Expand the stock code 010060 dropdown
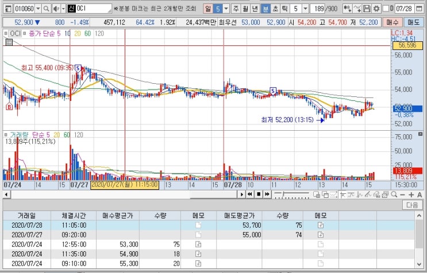The image size is (427, 273). coord(38,9)
